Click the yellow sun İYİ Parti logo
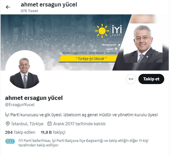Image resolution: width=171 pixels, height=156 pixels. click(x=102, y=31)
